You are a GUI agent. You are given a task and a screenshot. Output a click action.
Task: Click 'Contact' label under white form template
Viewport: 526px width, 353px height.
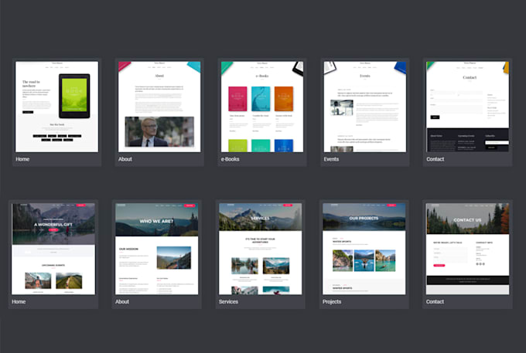pos(435,159)
